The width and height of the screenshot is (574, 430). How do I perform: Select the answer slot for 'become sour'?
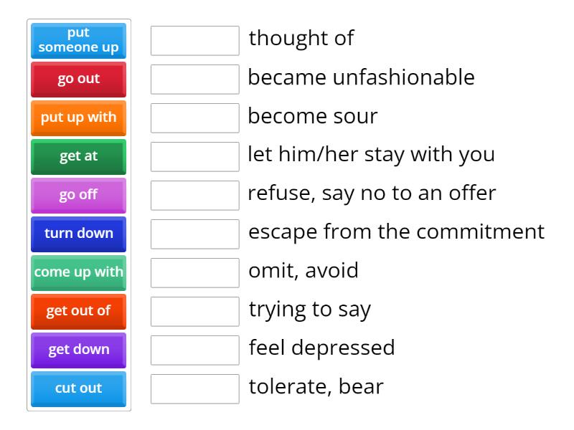click(x=195, y=118)
